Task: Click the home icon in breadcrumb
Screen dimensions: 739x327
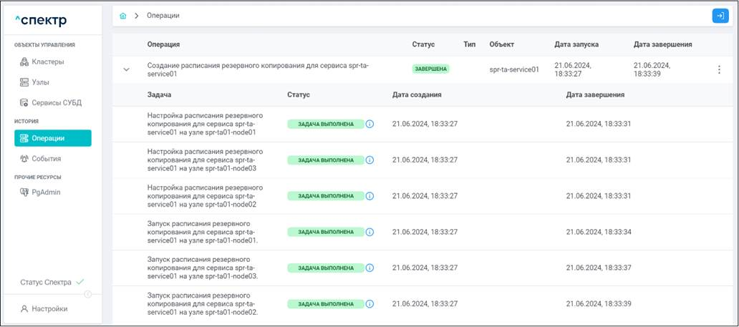Action: point(123,15)
